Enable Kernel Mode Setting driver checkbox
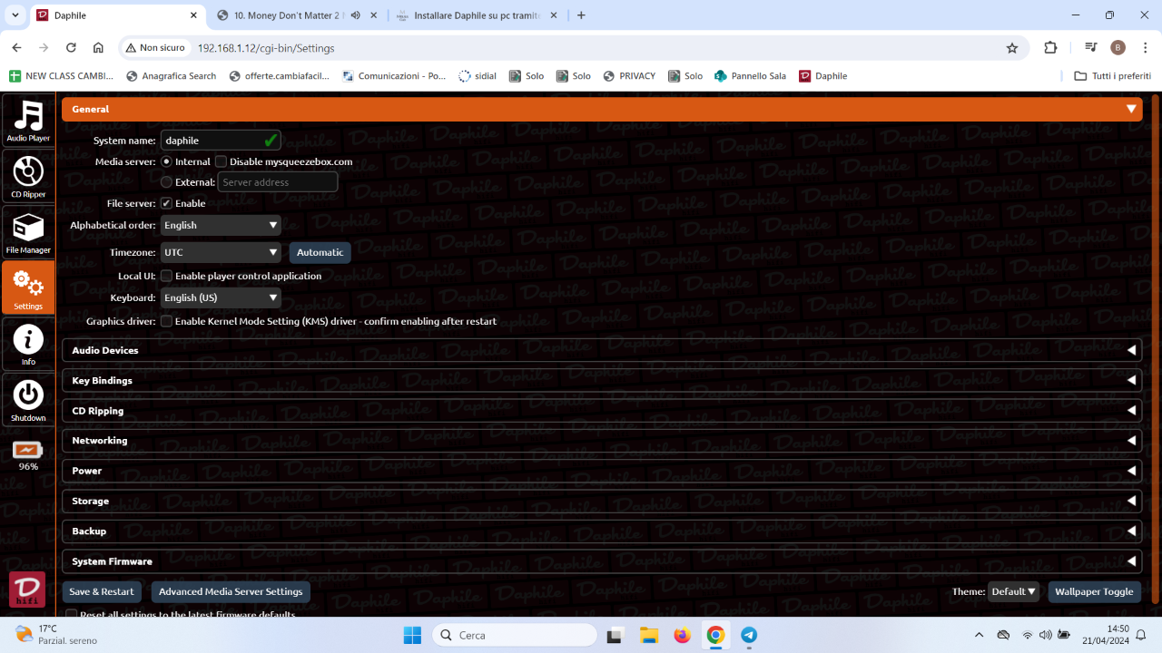 (x=166, y=321)
